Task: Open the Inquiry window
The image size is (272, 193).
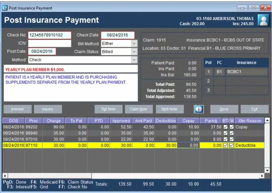Action: pos(48,109)
